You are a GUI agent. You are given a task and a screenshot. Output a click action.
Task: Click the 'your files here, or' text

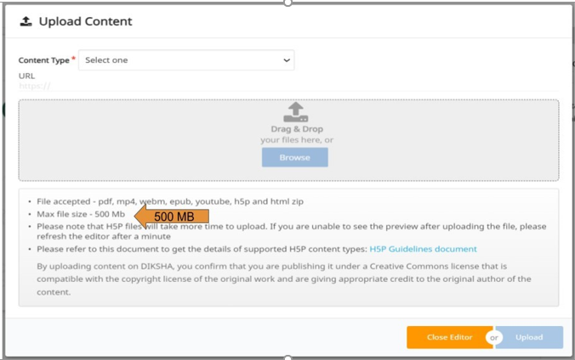296,139
